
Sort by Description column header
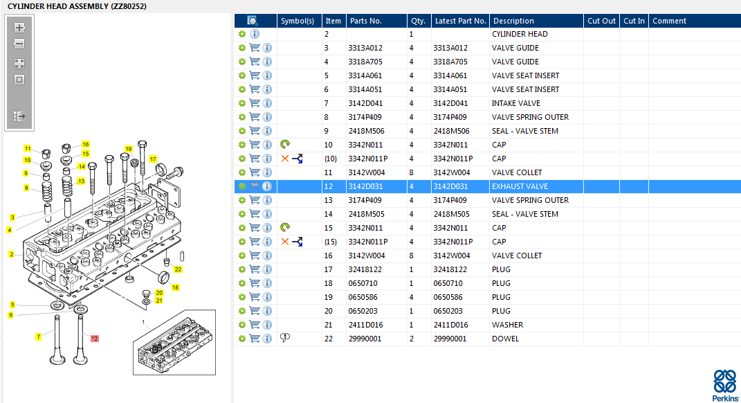536,21
